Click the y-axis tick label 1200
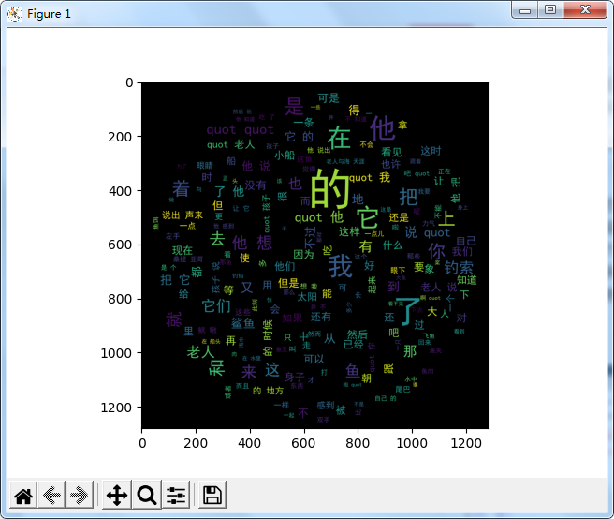The image size is (614, 519). [x=116, y=408]
